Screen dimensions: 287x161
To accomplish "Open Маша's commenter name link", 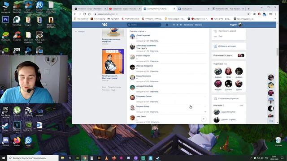I will 143,76.
